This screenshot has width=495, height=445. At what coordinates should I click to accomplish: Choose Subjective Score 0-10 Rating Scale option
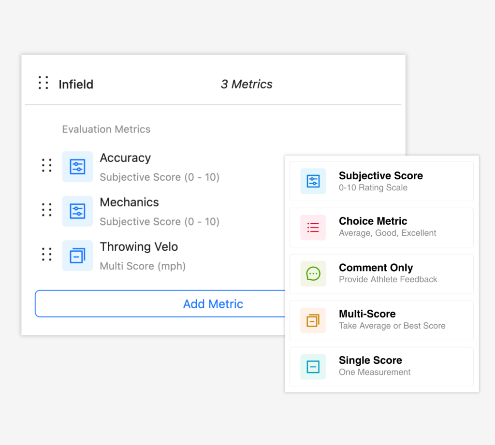(x=381, y=181)
